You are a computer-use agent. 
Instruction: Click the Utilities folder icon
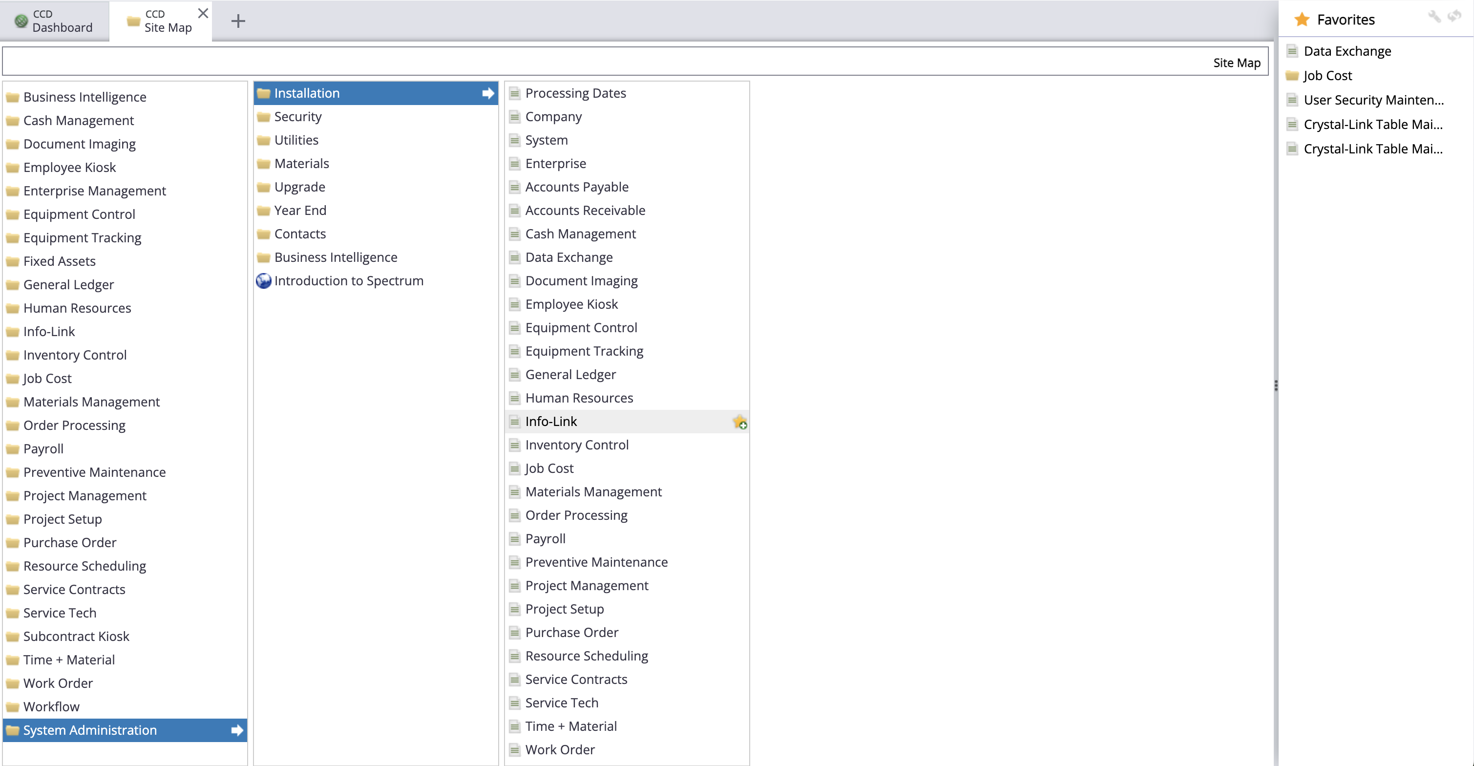pyautogui.click(x=263, y=141)
